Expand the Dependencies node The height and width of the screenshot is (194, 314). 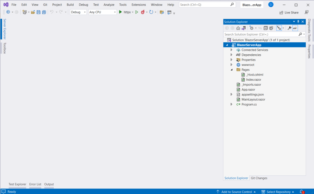click(232, 55)
